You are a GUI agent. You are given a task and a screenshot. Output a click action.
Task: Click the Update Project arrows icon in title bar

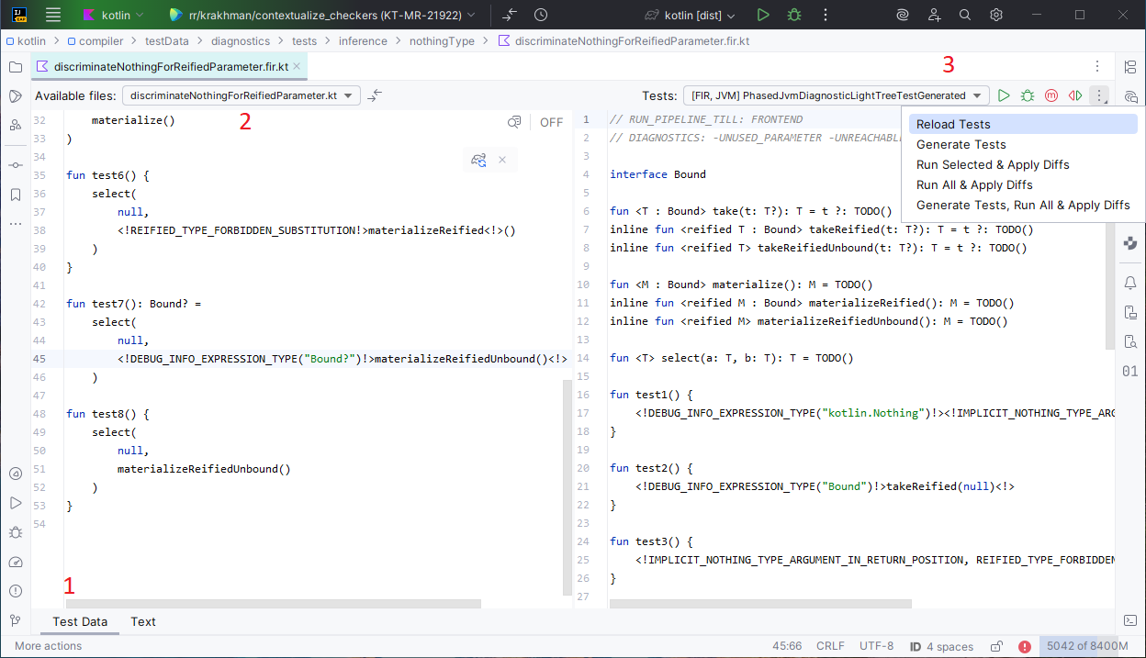coord(511,15)
